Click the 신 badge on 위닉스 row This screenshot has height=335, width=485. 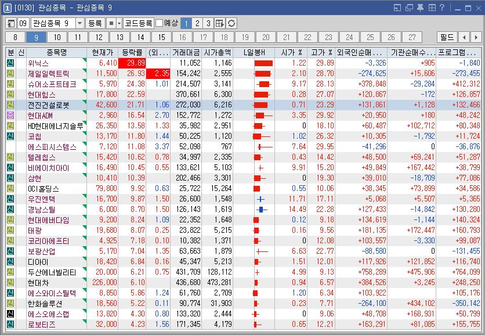[x=10, y=63]
